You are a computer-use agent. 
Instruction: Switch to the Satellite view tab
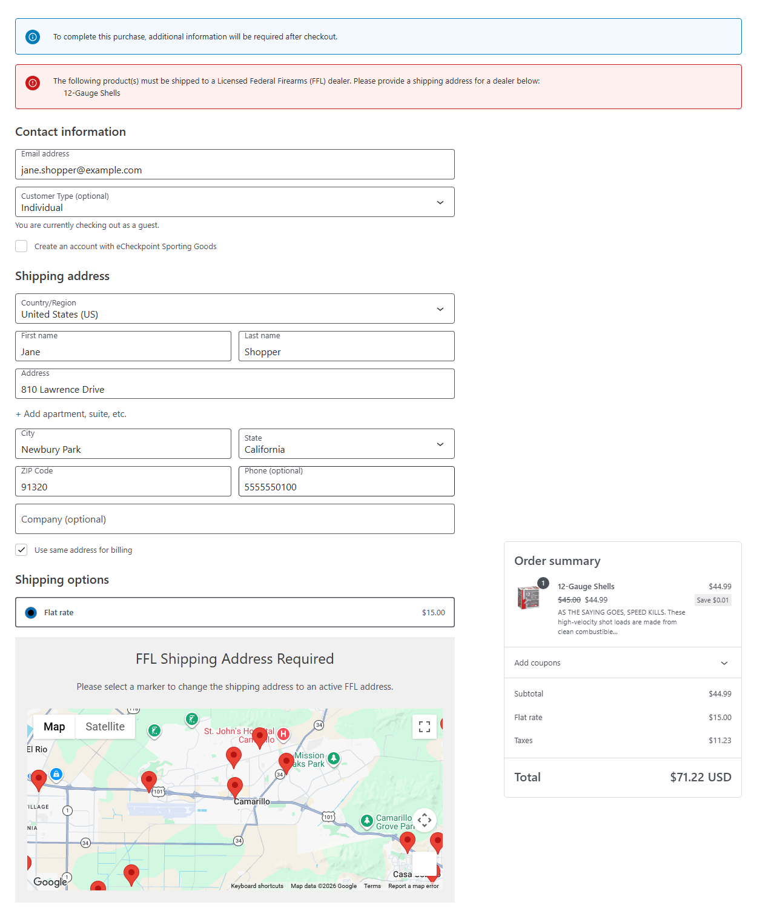click(105, 727)
